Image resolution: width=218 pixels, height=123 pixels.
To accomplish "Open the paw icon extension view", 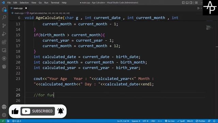I will 4,67.
